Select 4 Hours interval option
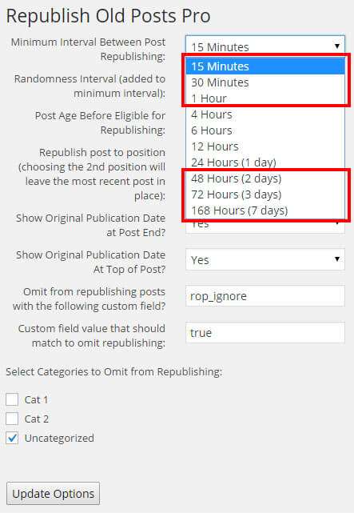 (x=265, y=114)
